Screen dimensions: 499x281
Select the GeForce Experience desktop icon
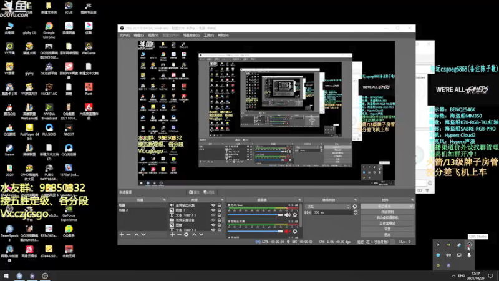[x=69, y=214]
